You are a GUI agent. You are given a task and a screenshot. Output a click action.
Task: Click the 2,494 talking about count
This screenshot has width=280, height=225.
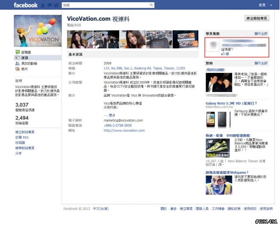tap(22, 118)
